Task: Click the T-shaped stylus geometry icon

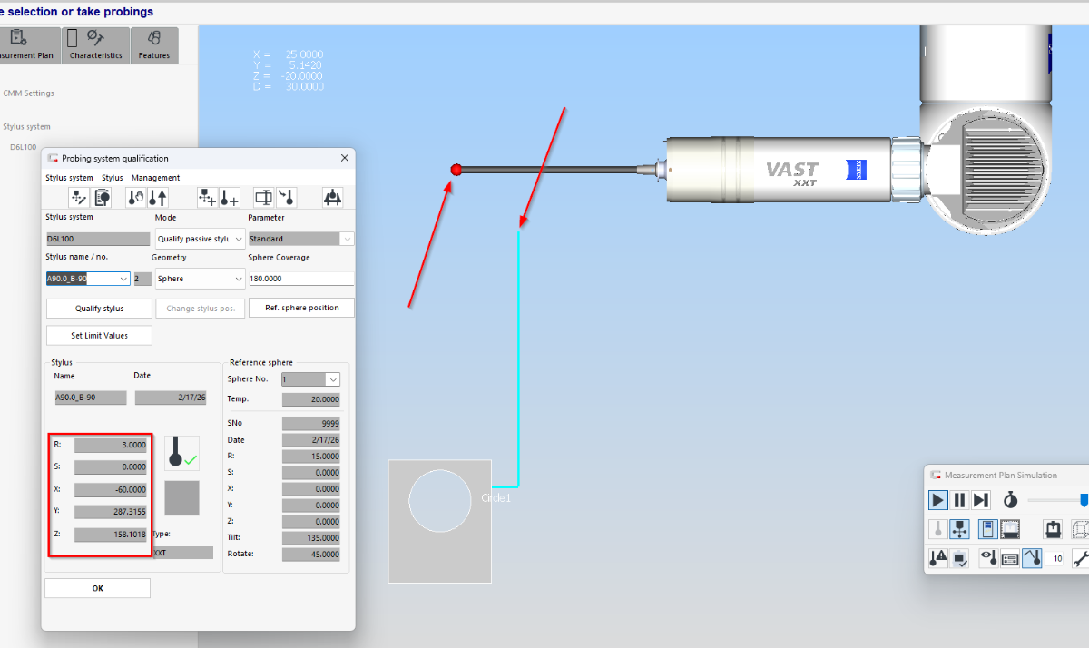Action: (x=263, y=197)
